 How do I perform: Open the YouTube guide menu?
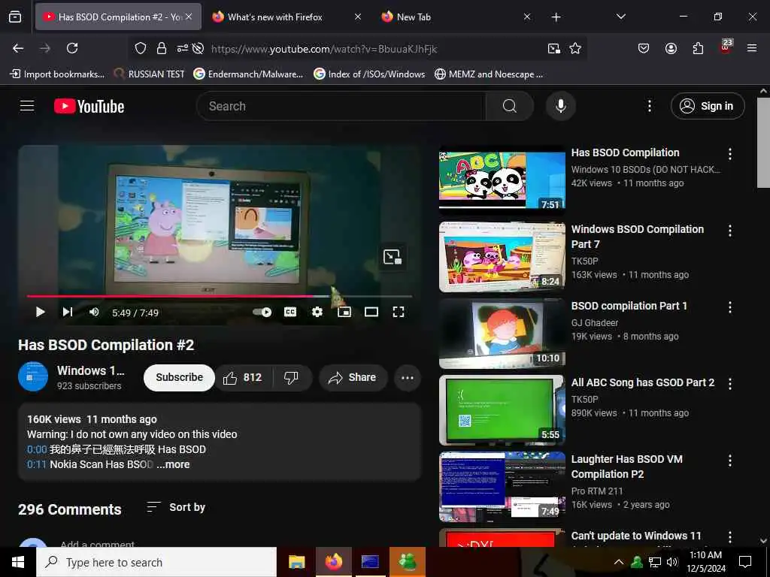coord(27,106)
